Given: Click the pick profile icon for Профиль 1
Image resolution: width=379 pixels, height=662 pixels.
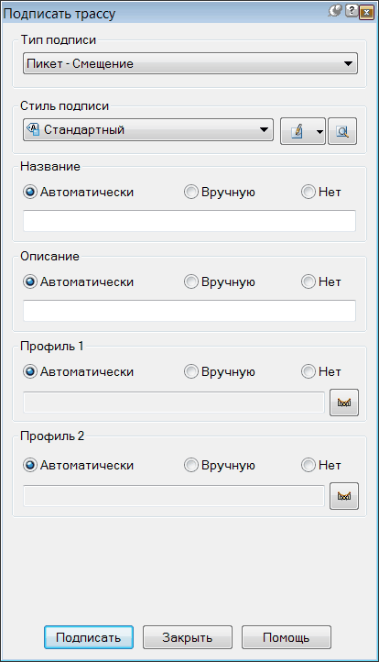Looking at the screenshot, I should tap(344, 403).
